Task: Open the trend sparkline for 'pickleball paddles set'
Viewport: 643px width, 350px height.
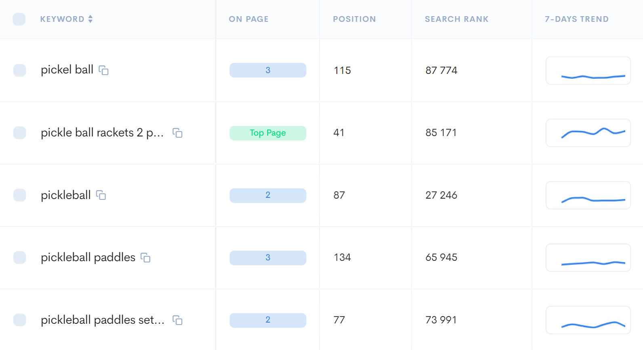Action: coord(588,320)
